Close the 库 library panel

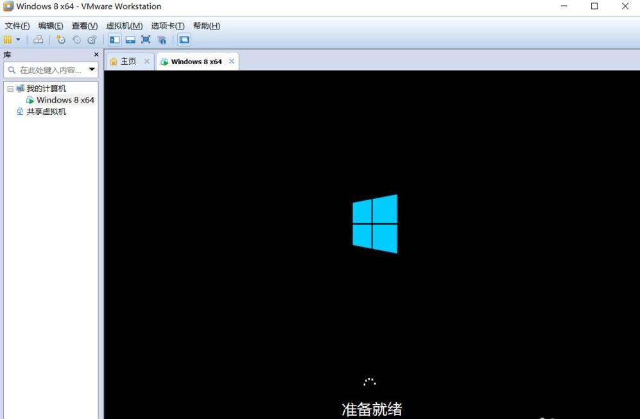[96, 55]
